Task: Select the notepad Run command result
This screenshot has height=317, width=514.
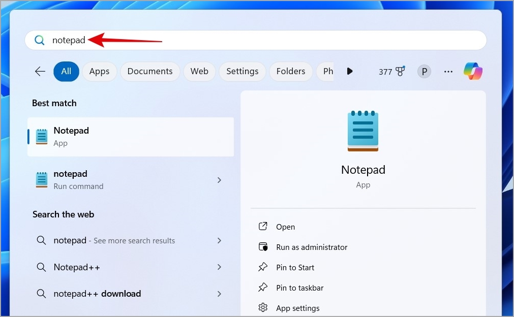Action: click(130, 180)
